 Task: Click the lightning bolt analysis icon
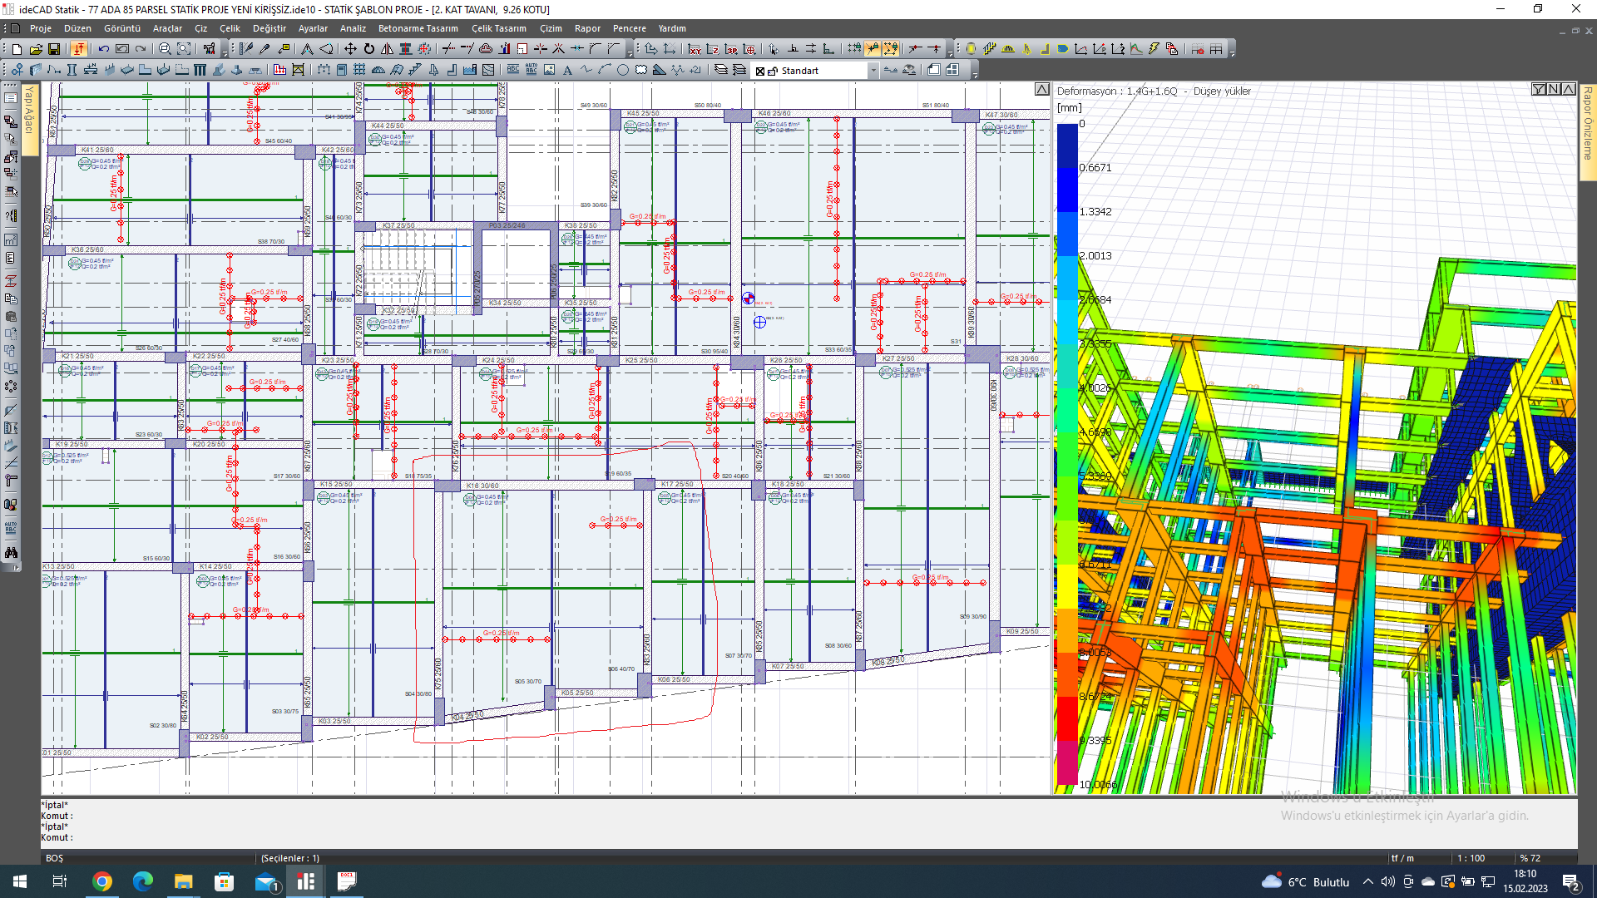click(1154, 49)
